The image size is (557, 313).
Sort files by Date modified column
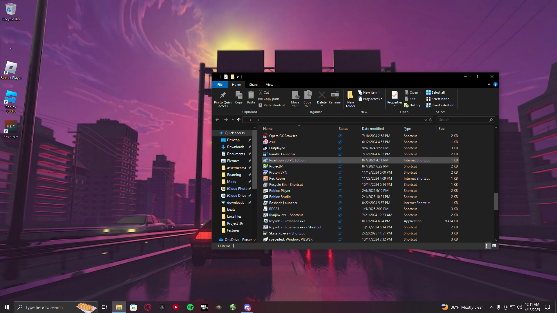pyautogui.click(x=381, y=129)
